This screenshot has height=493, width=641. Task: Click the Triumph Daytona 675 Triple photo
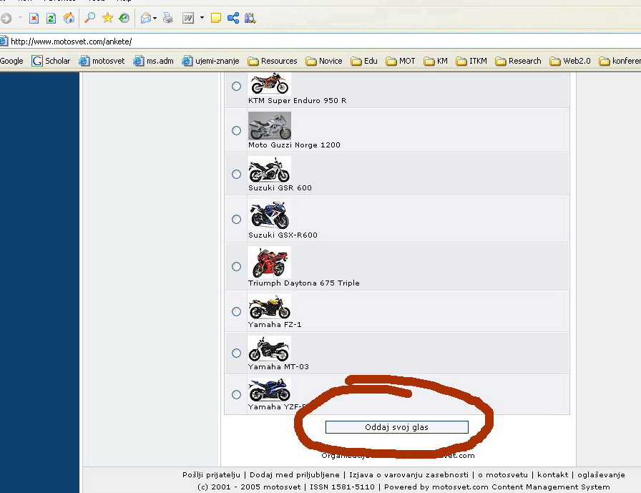[270, 262]
